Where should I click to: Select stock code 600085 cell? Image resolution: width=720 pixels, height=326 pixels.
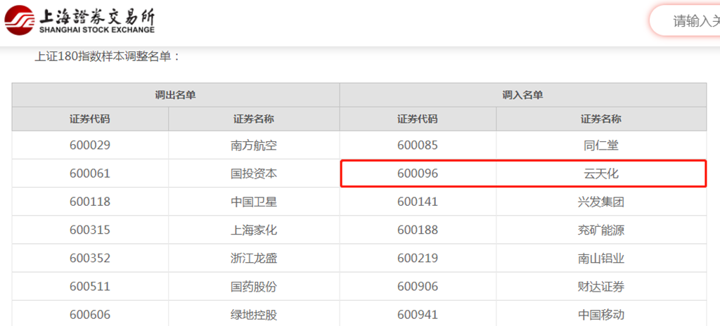[x=417, y=145]
